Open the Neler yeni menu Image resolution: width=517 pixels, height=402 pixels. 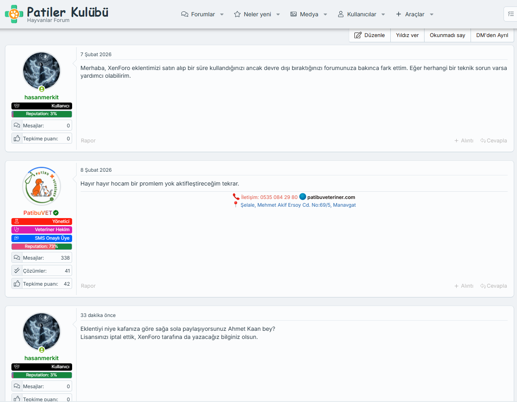253,14
